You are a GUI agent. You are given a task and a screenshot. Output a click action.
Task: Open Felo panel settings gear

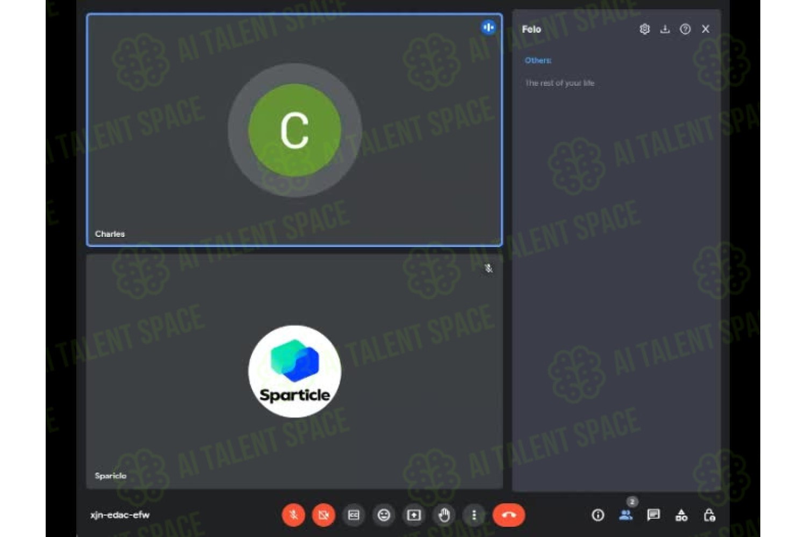point(645,29)
